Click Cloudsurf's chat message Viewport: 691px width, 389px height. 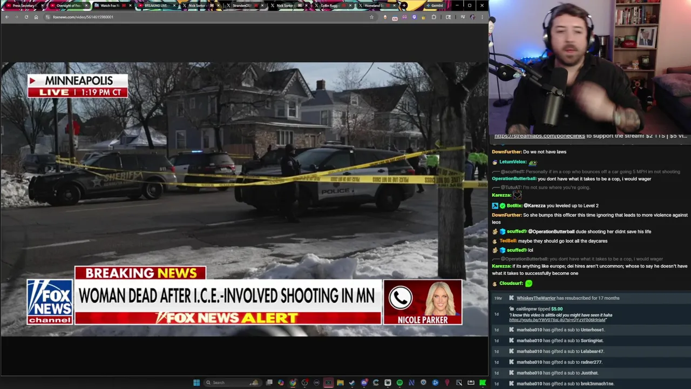coord(512,284)
